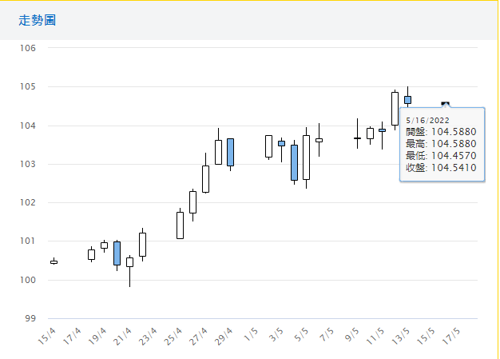Click the blue candlestick for 20/4
The width and height of the screenshot is (500, 359).
point(117,253)
